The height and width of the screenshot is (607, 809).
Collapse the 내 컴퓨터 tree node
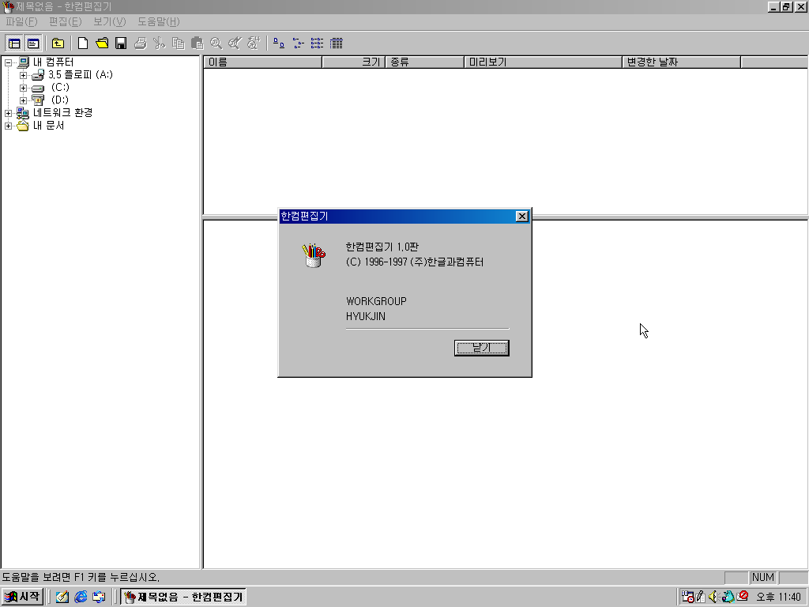(x=8, y=63)
